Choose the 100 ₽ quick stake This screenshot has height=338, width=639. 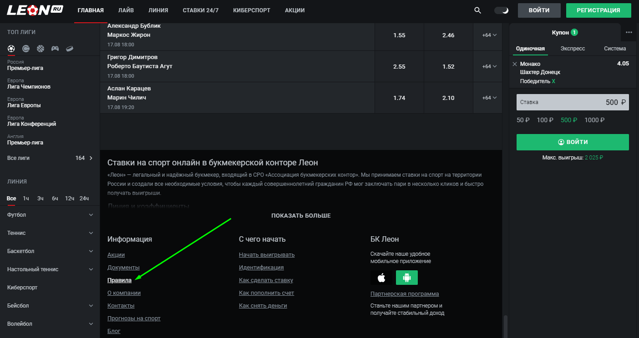click(x=545, y=120)
